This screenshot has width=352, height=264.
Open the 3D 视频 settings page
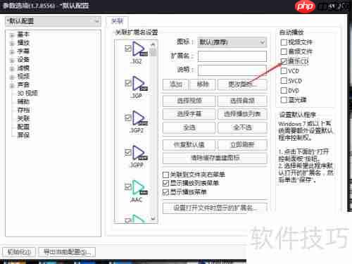tap(27, 93)
